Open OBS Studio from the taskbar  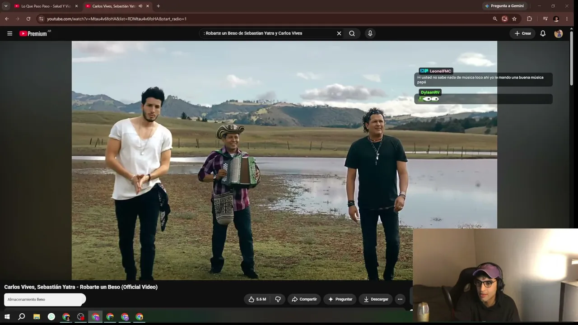81,317
